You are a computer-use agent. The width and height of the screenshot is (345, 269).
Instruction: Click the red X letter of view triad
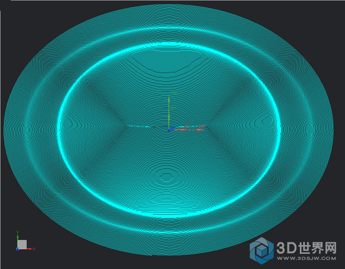point(34,249)
